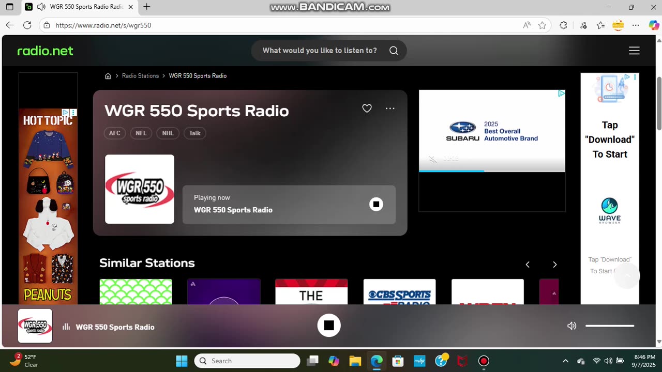Open a new browser tab
Viewport: 662px width, 372px height.
pos(147,7)
